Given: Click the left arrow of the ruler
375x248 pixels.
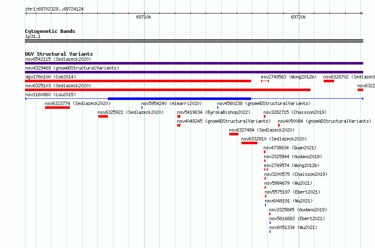Looking at the screenshot, I should pyautogui.click(x=26, y=13).
